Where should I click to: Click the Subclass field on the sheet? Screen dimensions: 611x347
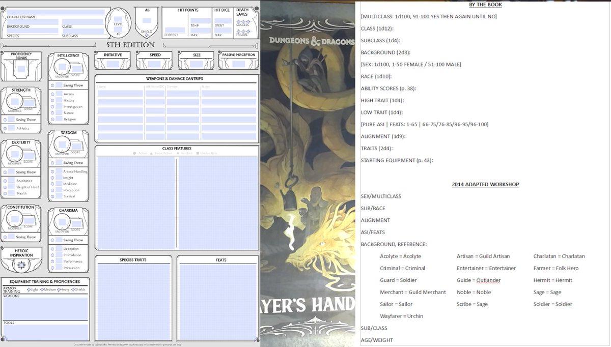(83, 31)
